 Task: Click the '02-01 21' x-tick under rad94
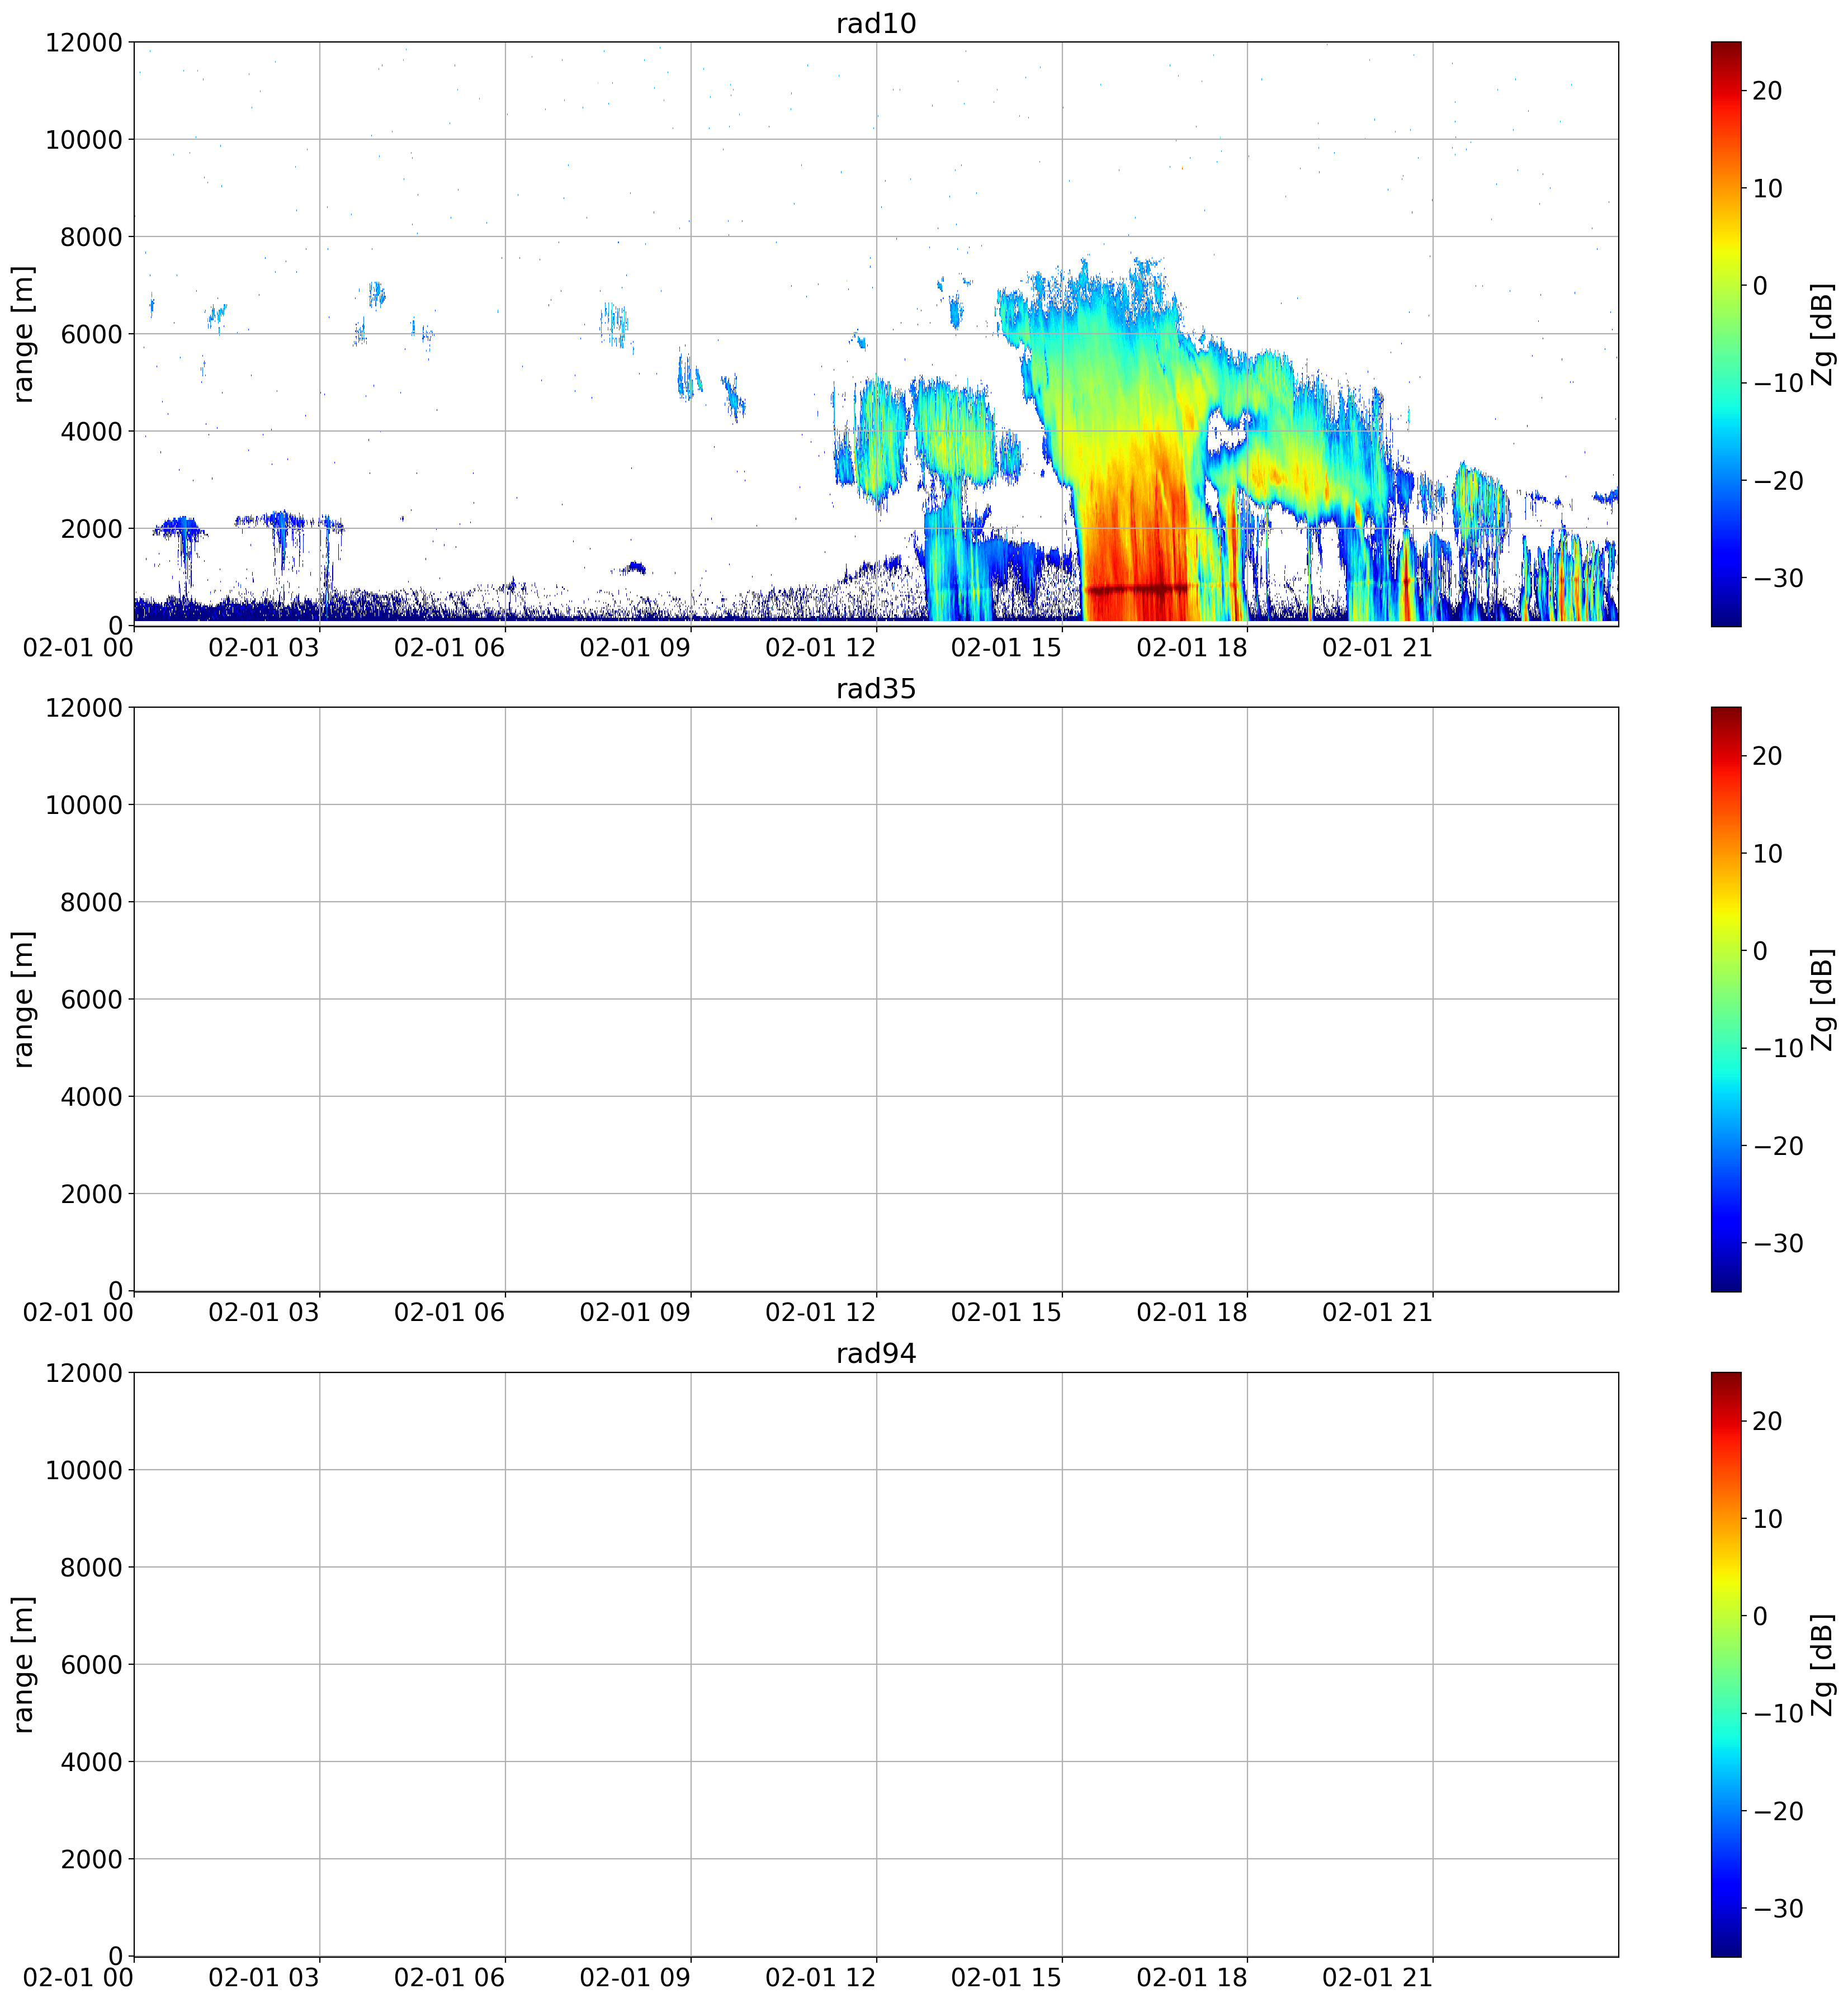(x=1378, y=1977)
